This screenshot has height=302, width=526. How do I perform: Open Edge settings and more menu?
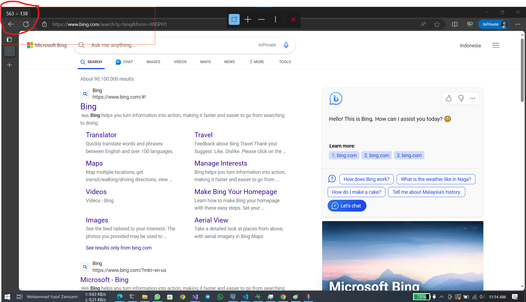pos(518,24)
